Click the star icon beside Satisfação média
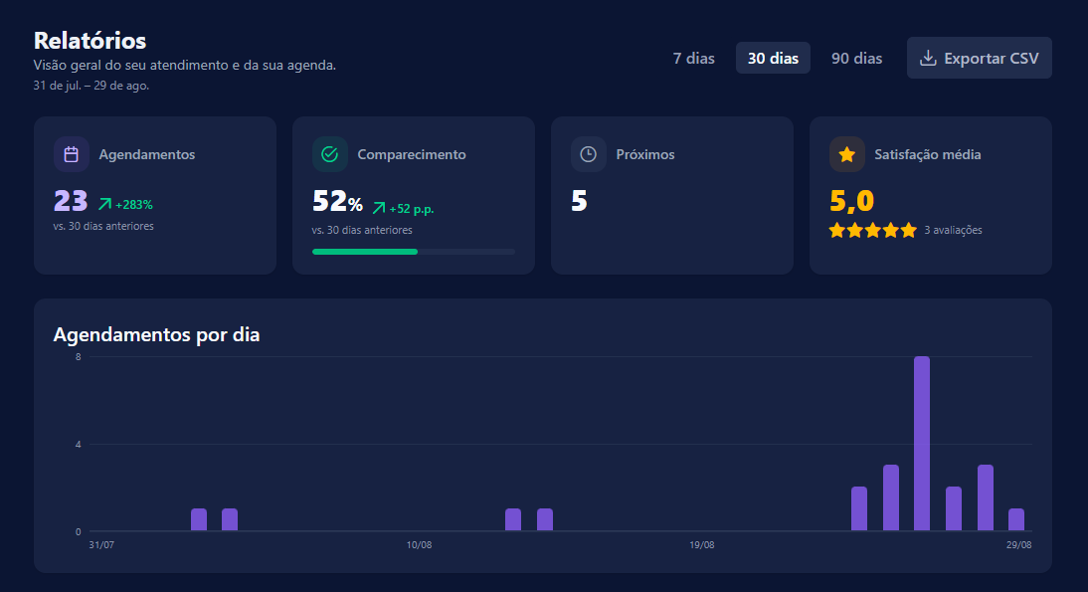The width and height of the screenshot is (1088, 592). tap(846, 154)
